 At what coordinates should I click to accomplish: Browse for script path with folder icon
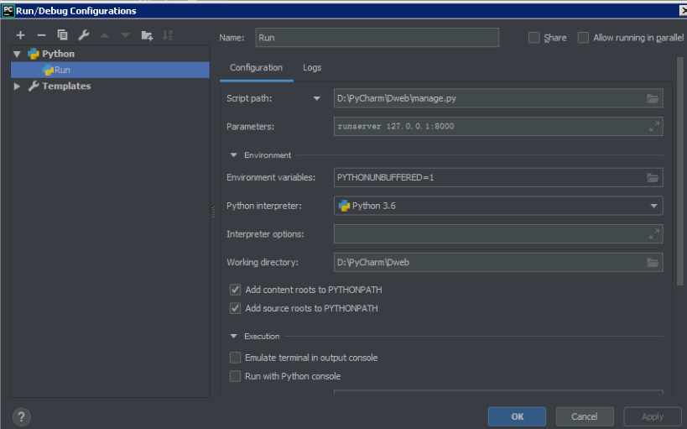[653, 98]
